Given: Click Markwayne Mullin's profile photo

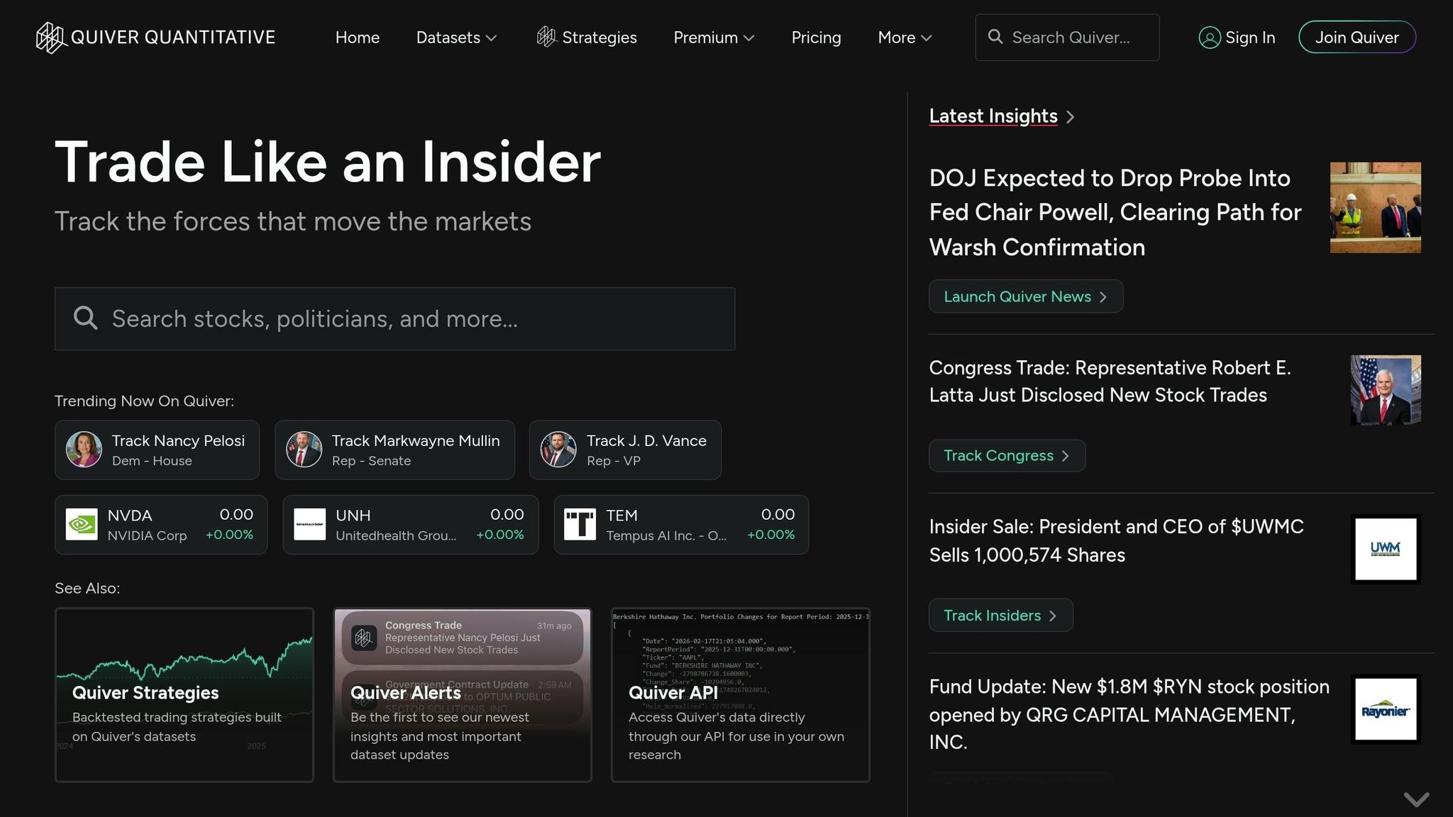Looking at the screenshot, I should (304, 450).
